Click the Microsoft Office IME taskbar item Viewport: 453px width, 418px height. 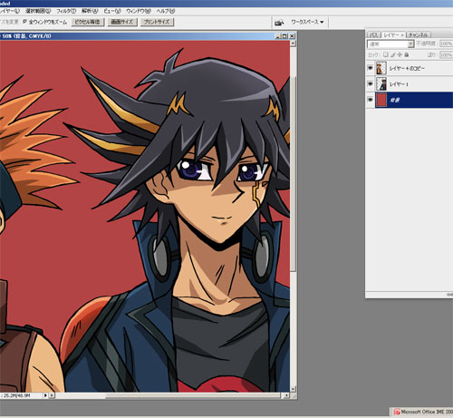422,412
